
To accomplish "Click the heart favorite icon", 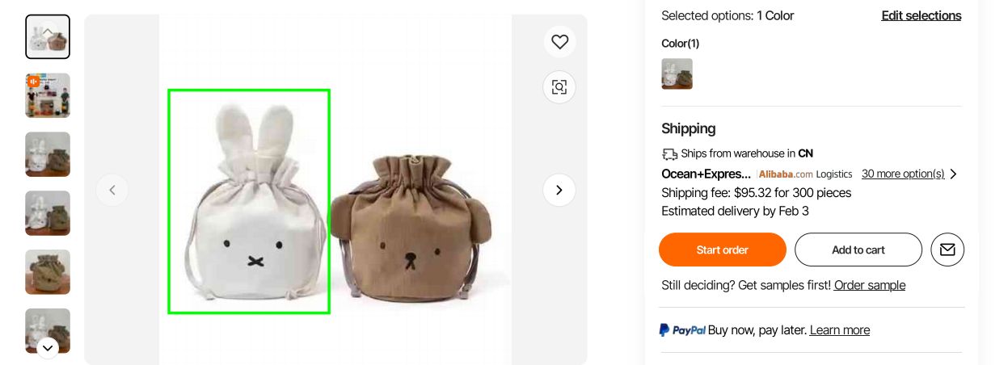I will (x=559, y=41).
